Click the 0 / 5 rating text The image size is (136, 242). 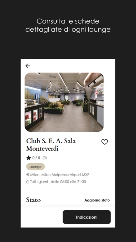point(36,158)
